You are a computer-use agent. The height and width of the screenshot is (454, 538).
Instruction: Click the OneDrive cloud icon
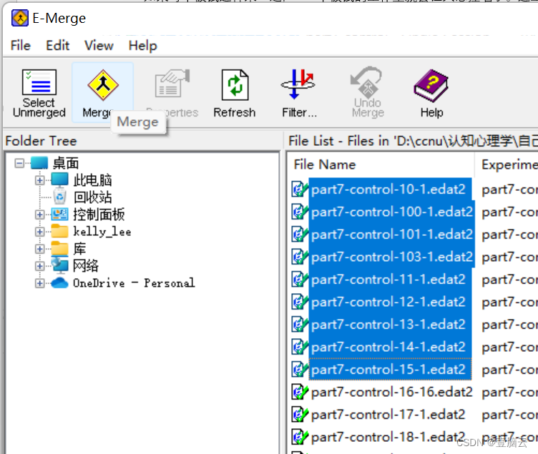click(59, 282)
